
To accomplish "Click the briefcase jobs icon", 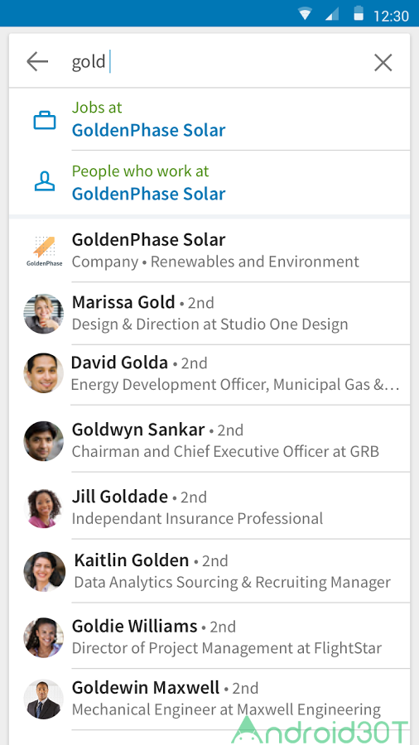I will pos(45,120).
